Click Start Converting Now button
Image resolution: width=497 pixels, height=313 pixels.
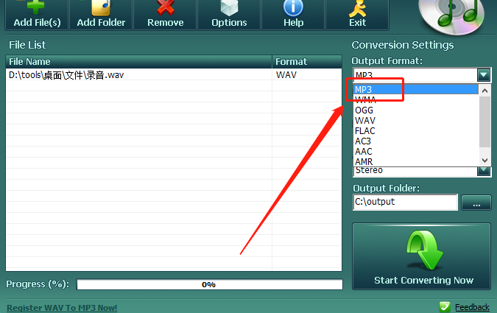(421, 256)
